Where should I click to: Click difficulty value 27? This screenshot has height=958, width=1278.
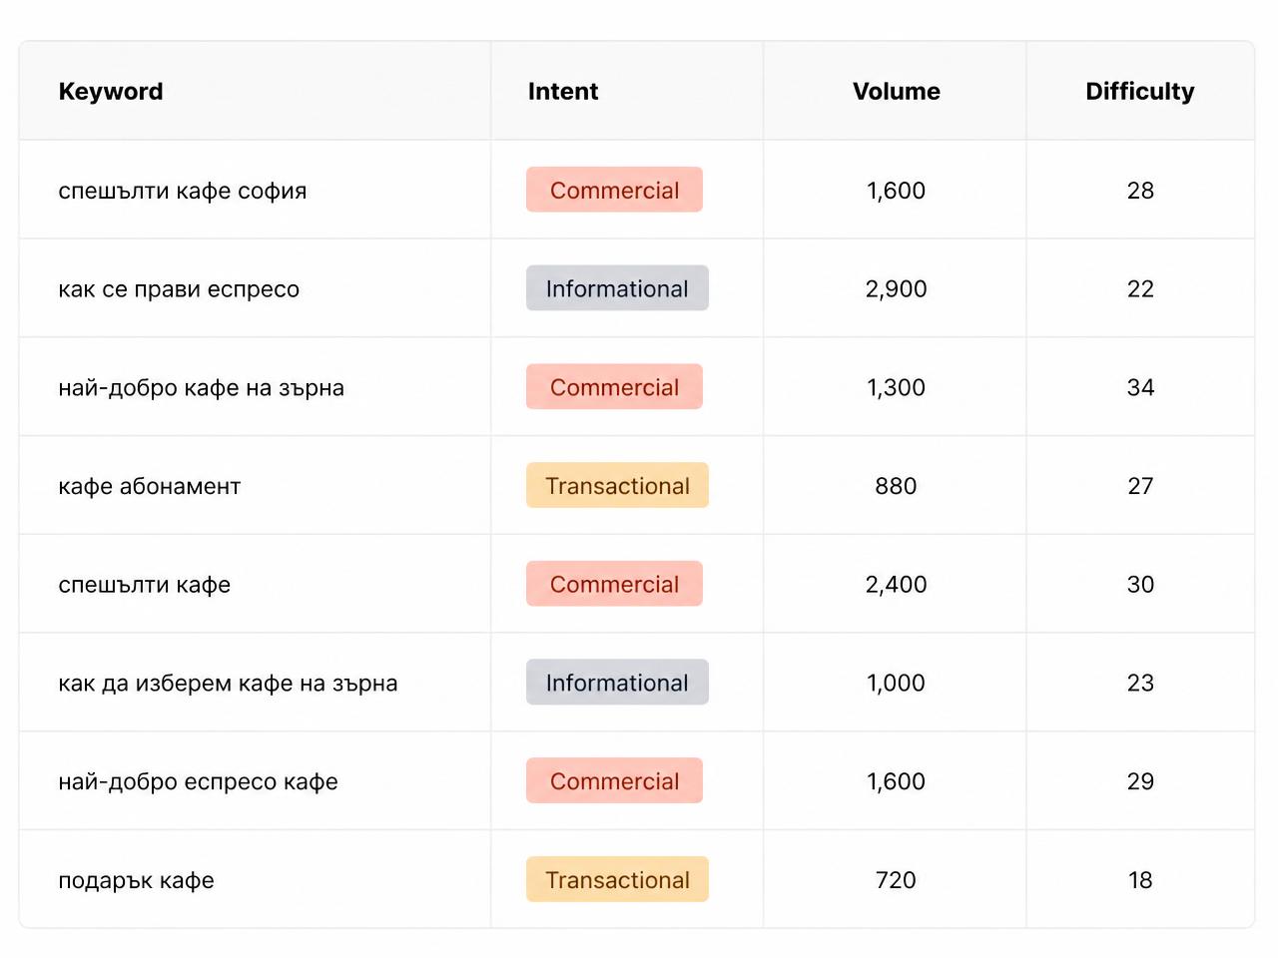click(1140, 486)
